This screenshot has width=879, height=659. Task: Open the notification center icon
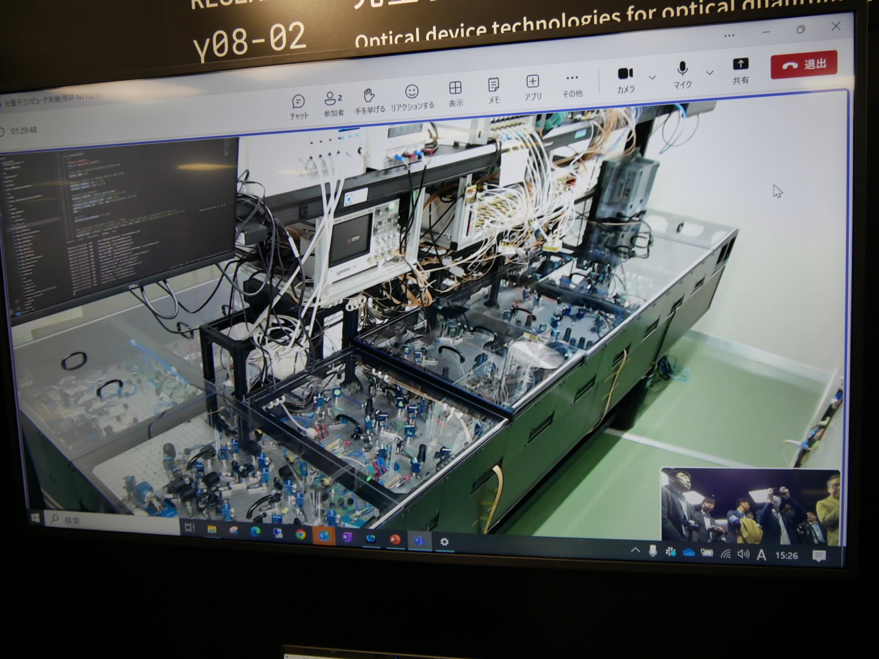point(819,557)
